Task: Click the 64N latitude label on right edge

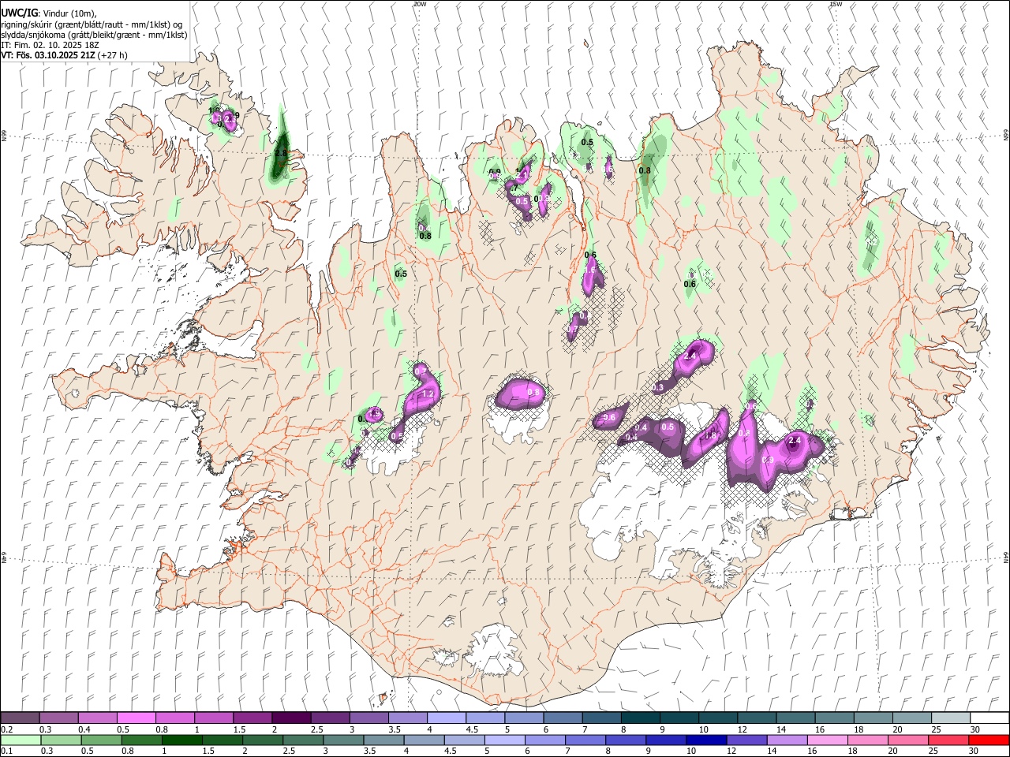Action: (1005, 557)
